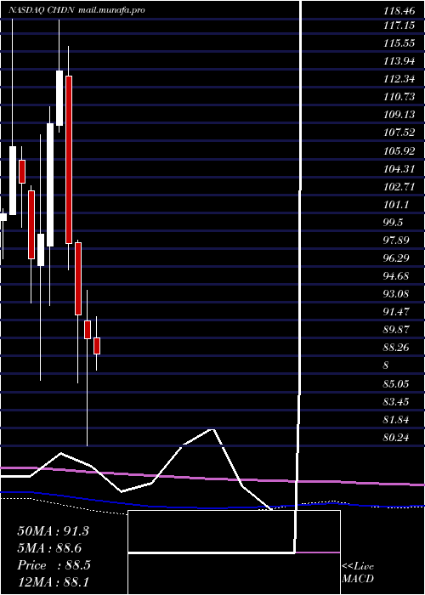
Task: Select the 105.92 price axis label
Action: click(399, 150)
